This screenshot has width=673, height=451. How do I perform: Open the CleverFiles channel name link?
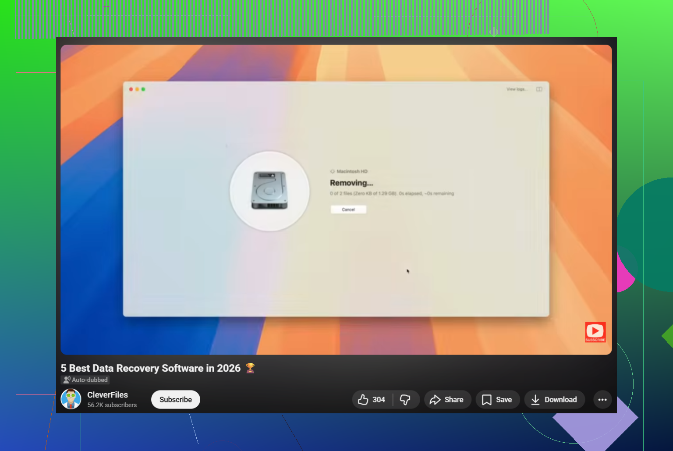point(107,395)
